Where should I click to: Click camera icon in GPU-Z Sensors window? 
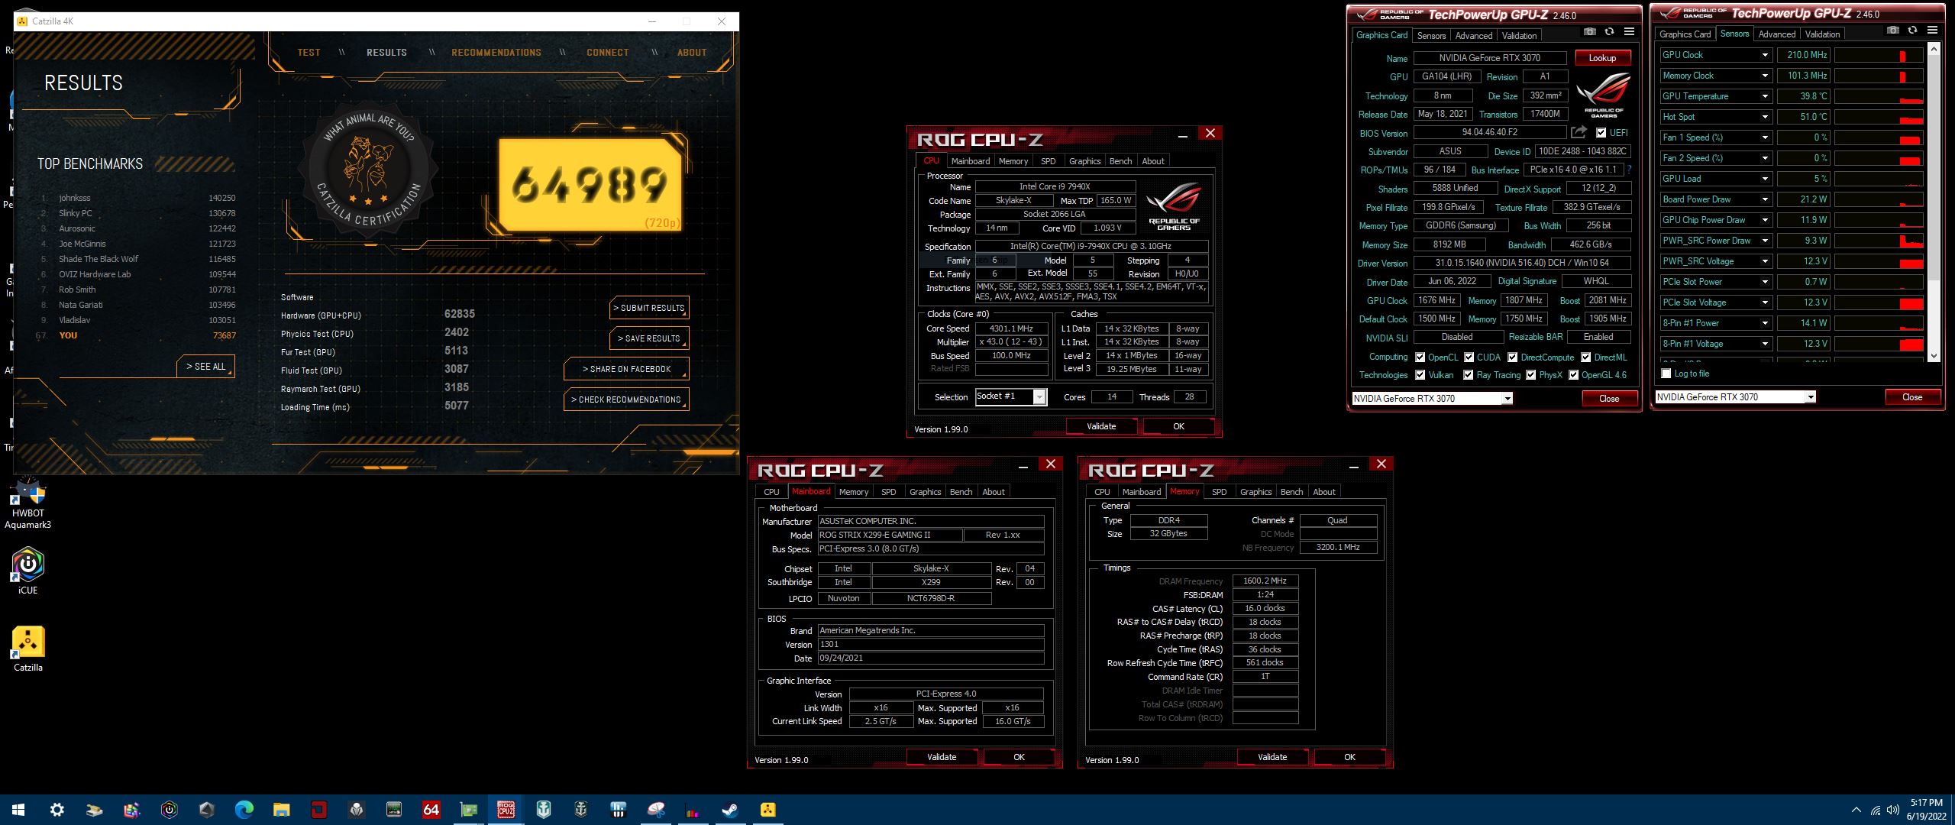[1892, 31]
